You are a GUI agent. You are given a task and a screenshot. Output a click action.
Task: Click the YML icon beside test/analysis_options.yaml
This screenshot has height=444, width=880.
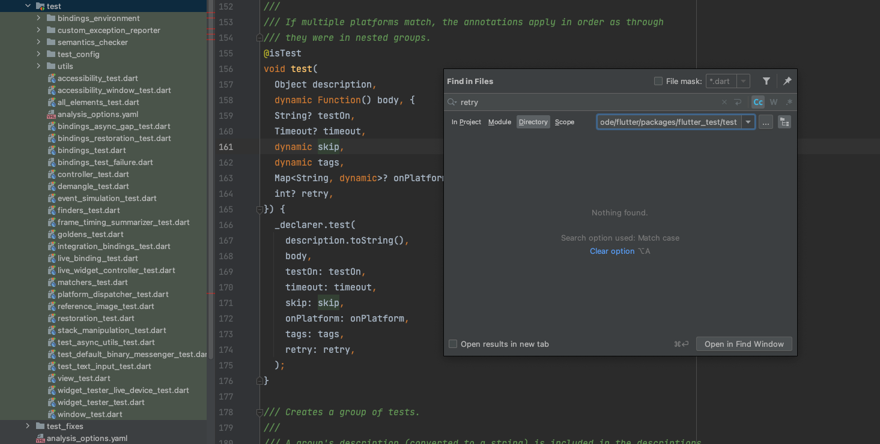pos(52,114)
